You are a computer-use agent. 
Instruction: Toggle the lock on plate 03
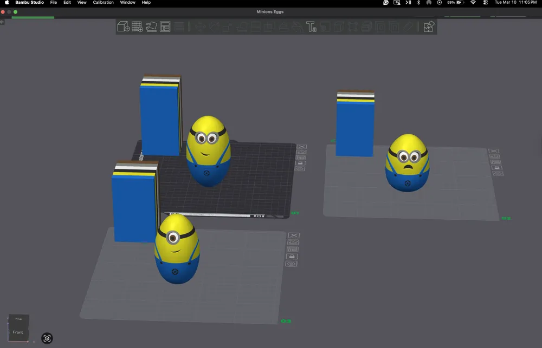(292, 257)
